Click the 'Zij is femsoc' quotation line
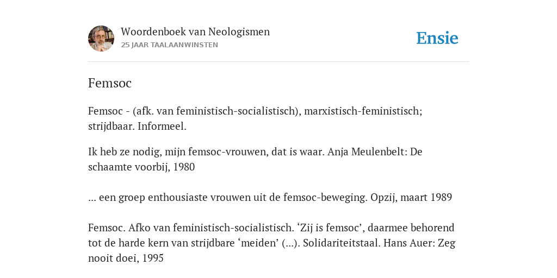 coord(271,228)
